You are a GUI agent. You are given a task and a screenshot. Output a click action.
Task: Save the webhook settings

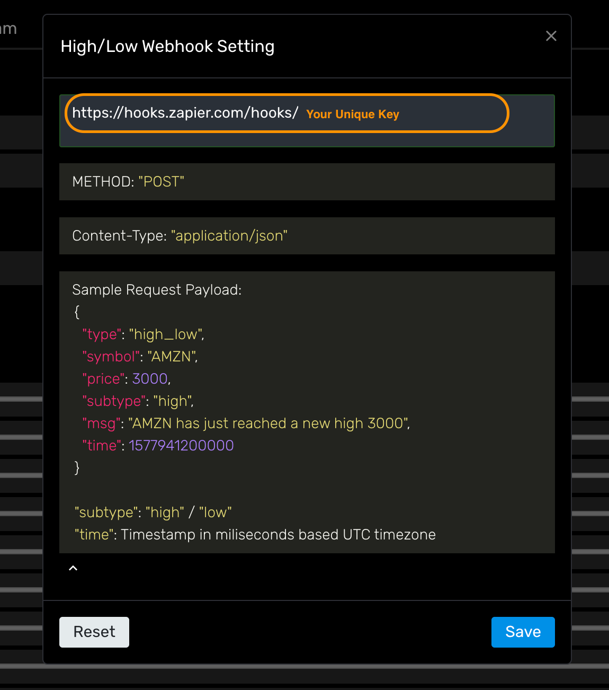pos(523,632)
